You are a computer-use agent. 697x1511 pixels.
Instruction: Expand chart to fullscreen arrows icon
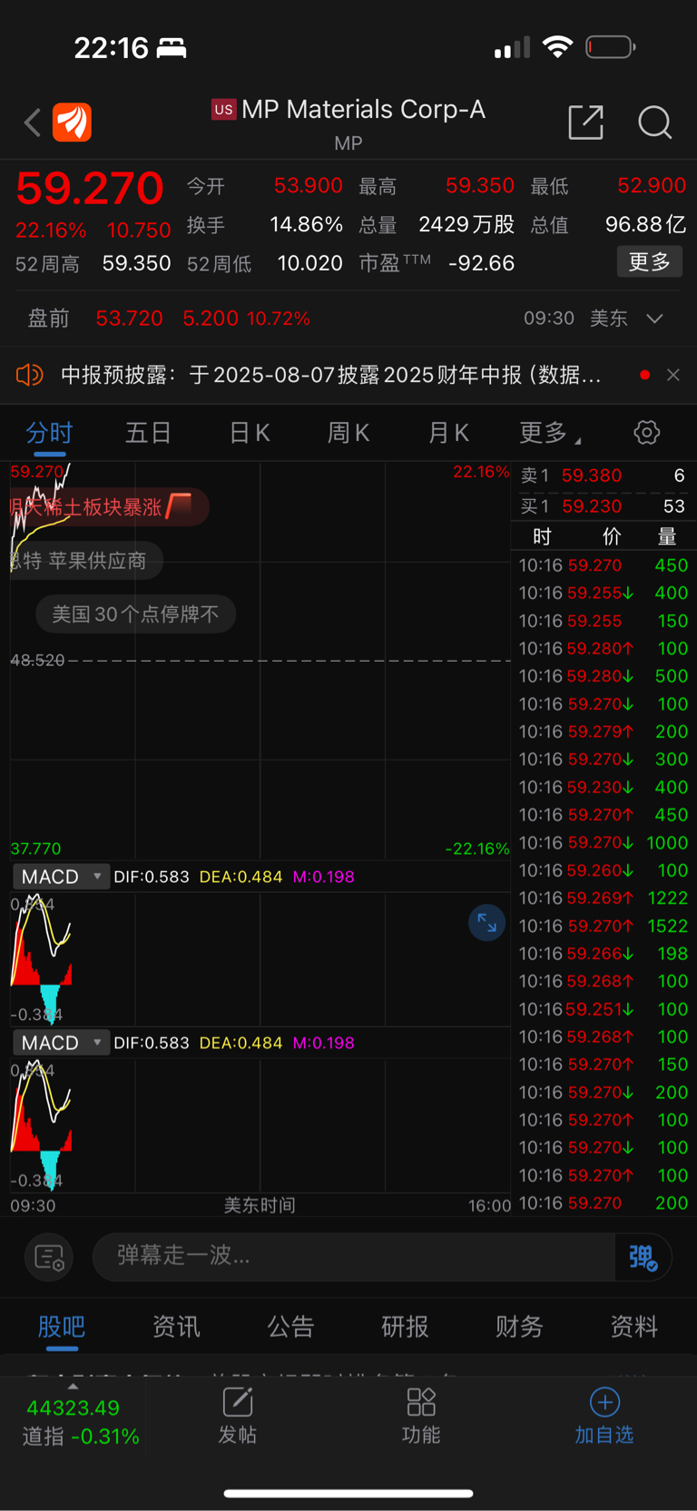tap(487, 924)
